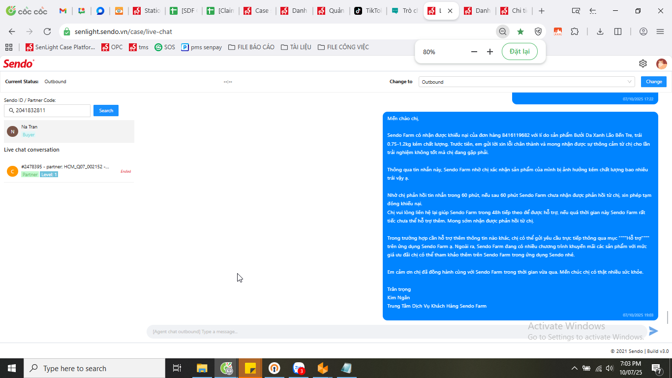Viewport: 672px width, 378px height.
Task: Open Sticky Notes from taskbar
Action: point(250,368)
